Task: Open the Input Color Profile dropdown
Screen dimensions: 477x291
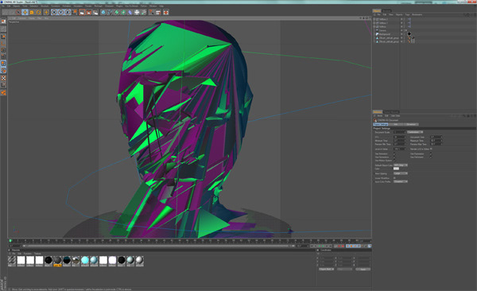Action: click(401, 181)
